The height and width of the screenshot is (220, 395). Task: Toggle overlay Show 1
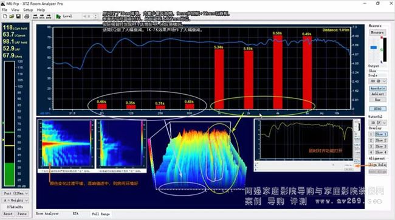(380, 134)
